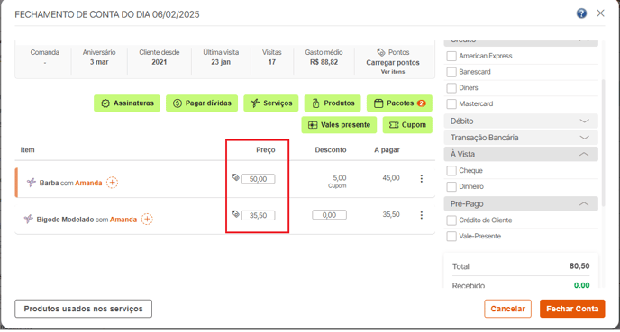The height and width of the screenshot is (332, 620).
Task: Click the Total value 80,50
Action: (579, 266)
